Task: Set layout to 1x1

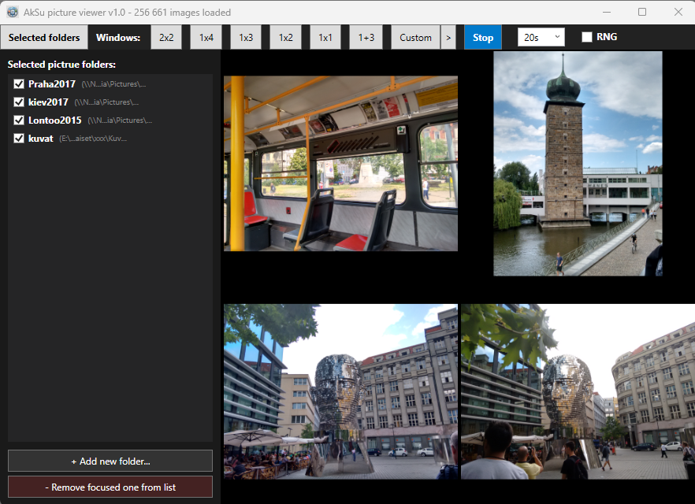Action: (325, 38)
